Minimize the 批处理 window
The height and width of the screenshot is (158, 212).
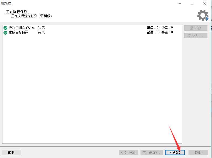coord(180,3)
